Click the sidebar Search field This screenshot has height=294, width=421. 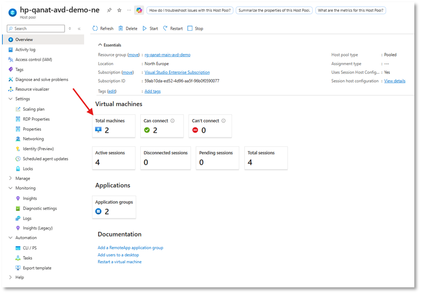(36, 28)
